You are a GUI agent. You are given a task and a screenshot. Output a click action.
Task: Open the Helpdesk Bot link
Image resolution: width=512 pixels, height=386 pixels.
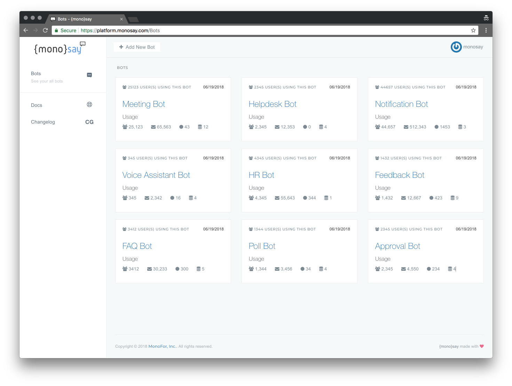pyautogui.click(x=273, y=104)
